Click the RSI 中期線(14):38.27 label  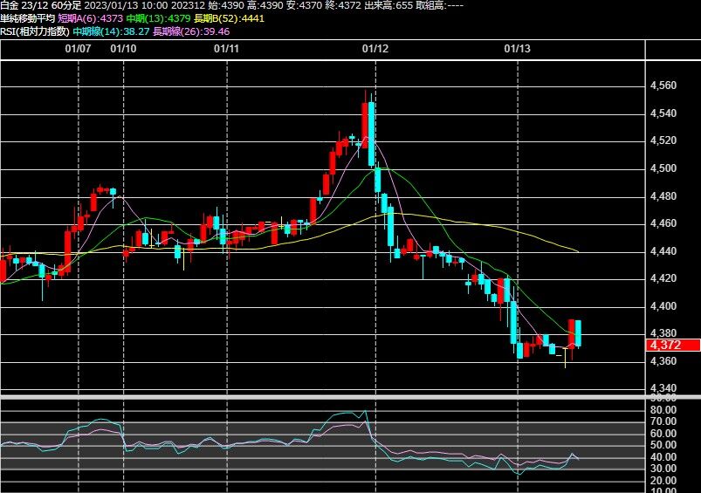point(111,31)
